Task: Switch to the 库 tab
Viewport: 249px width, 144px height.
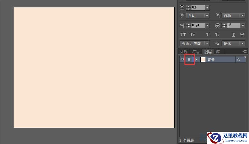Action: pos(218,52)
